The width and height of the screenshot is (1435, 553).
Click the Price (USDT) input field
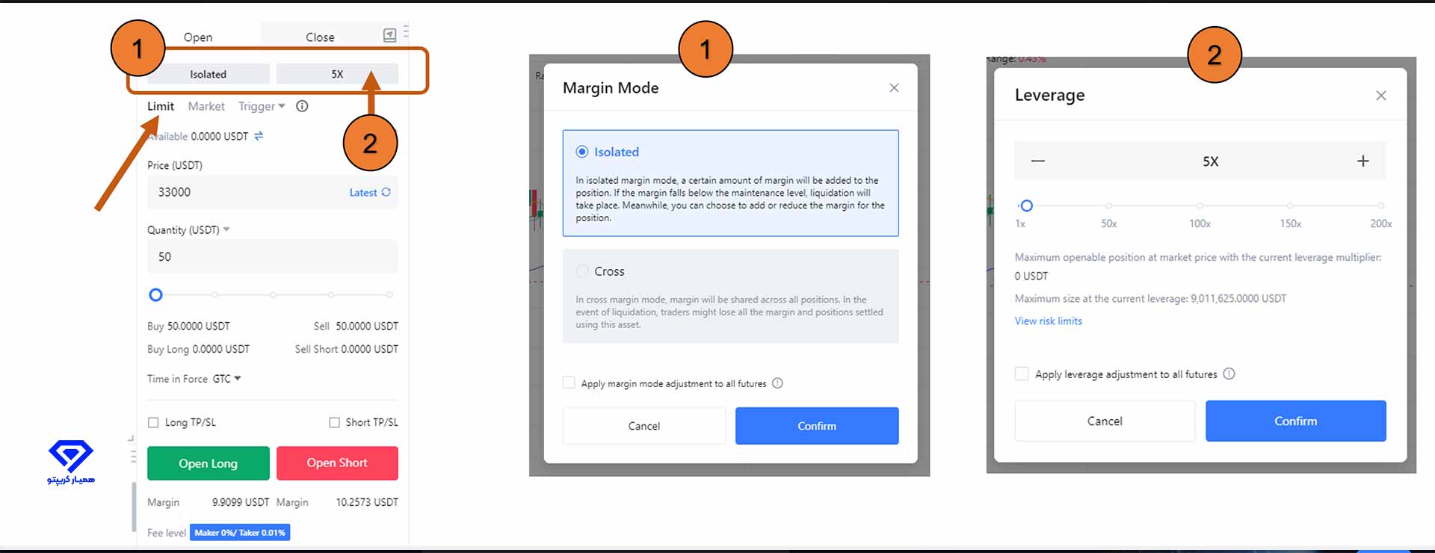(x=247, y=192)
